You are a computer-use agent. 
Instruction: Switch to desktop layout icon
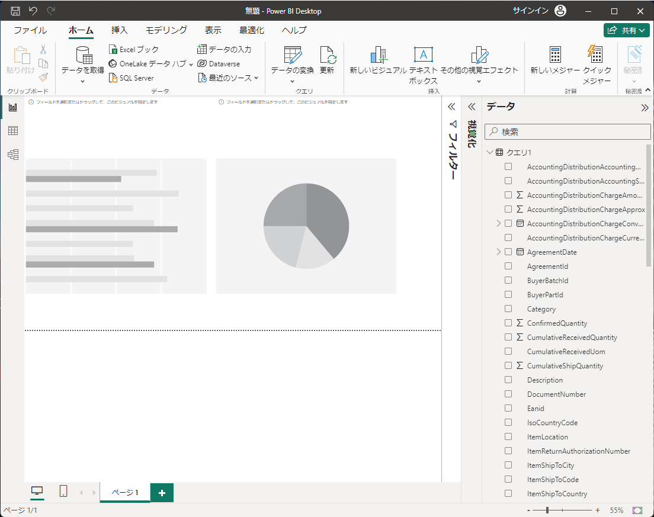[x=37, y=491]
